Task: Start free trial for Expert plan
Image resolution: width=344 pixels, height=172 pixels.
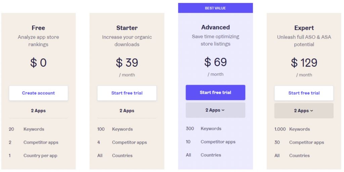Action: tap(304, 93)
